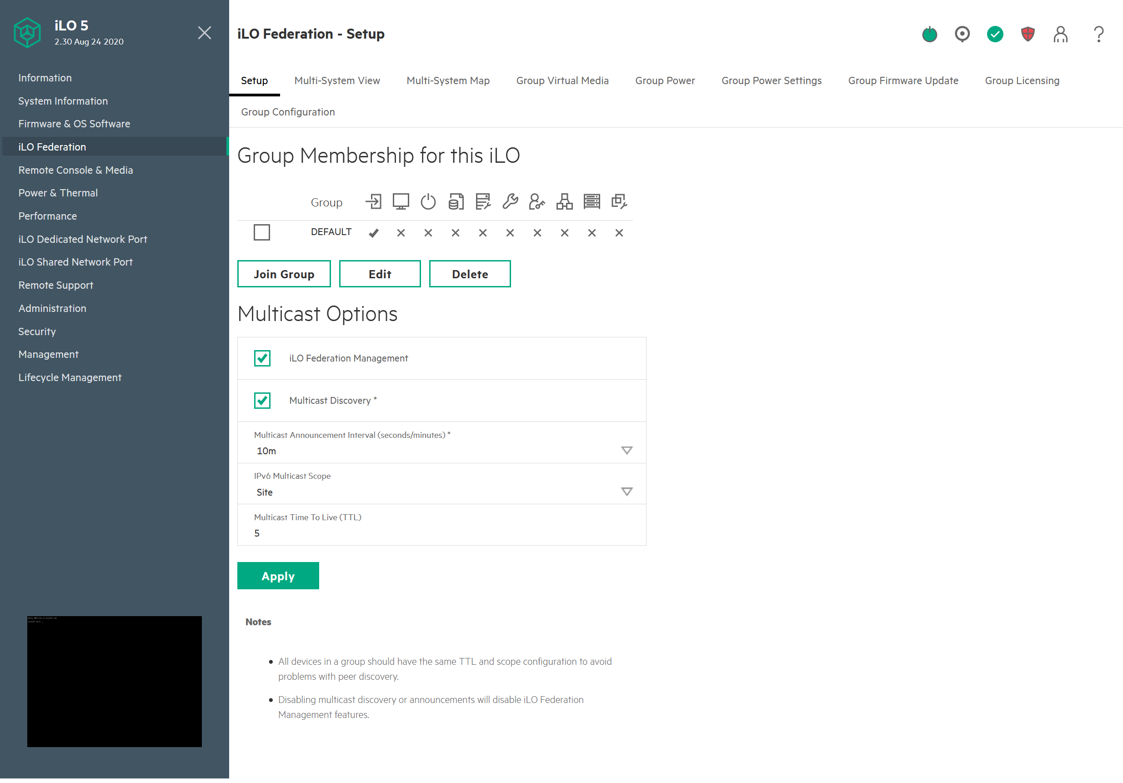Expand Multicast Announcement Interval dropdown

tap(626, 451)
